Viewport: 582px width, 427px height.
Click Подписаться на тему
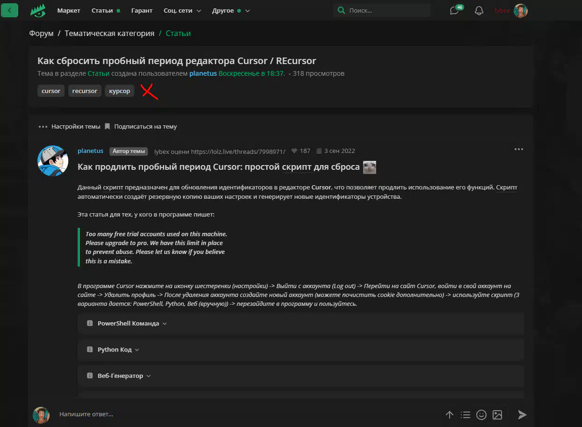(145, 126)
